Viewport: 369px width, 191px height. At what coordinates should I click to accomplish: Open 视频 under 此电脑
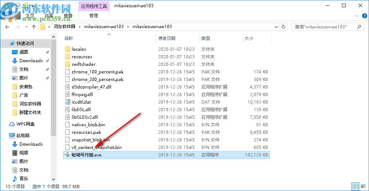(24, 153)
